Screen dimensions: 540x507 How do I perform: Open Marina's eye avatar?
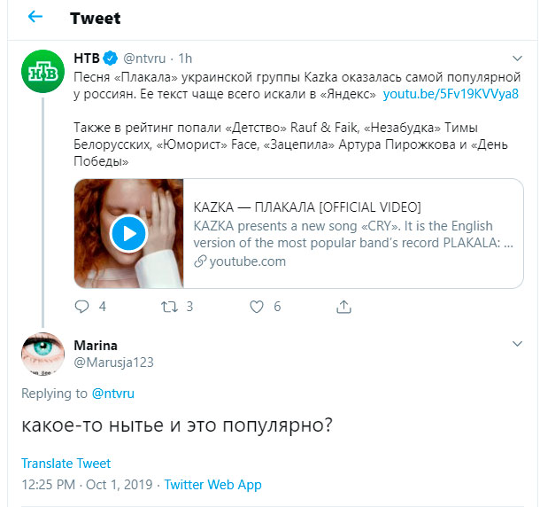click(x=42, y=355)
